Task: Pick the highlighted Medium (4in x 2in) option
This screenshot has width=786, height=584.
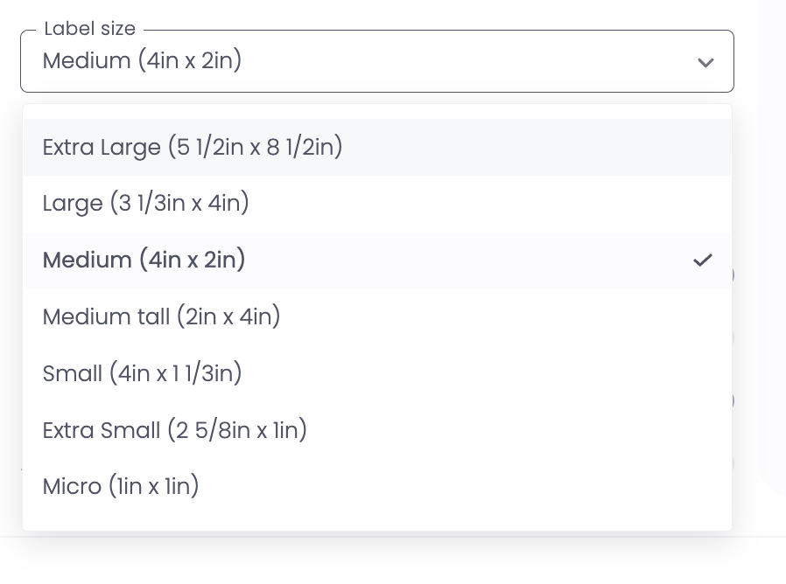Action: tap(144, 260)
